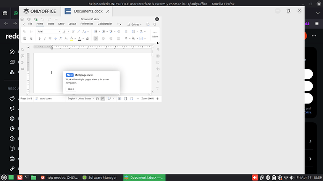Zoom out with the minus icon
The height and width of the screenshot is (181, 323).
pos(138,99)
